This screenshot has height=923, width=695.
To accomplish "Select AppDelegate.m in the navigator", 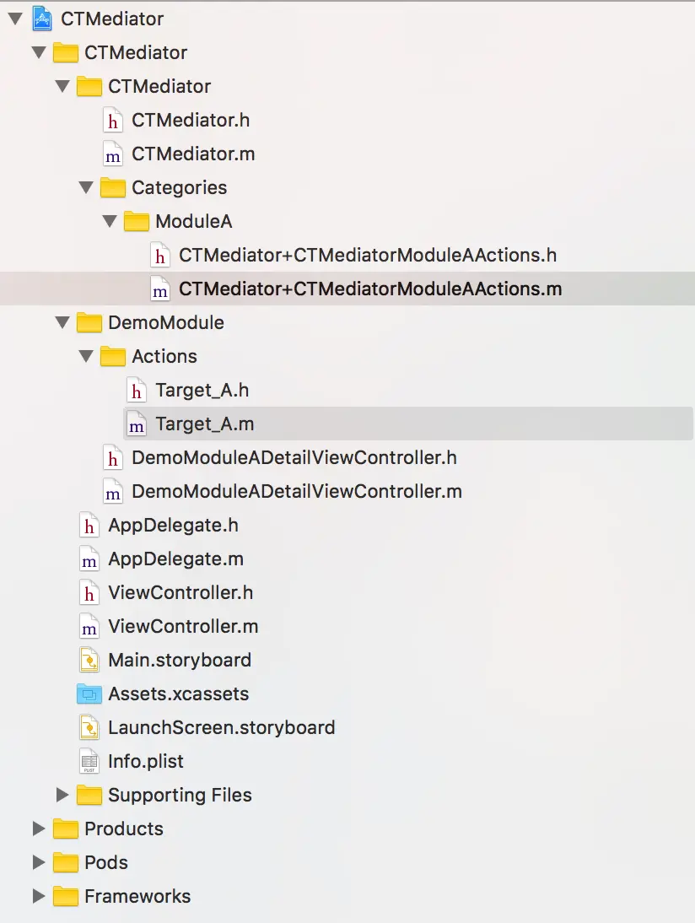I will (x=175, y=559).
